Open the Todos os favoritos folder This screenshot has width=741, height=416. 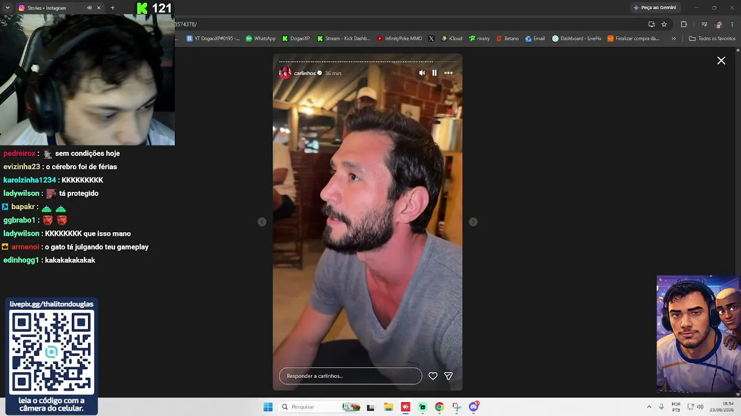712,39
